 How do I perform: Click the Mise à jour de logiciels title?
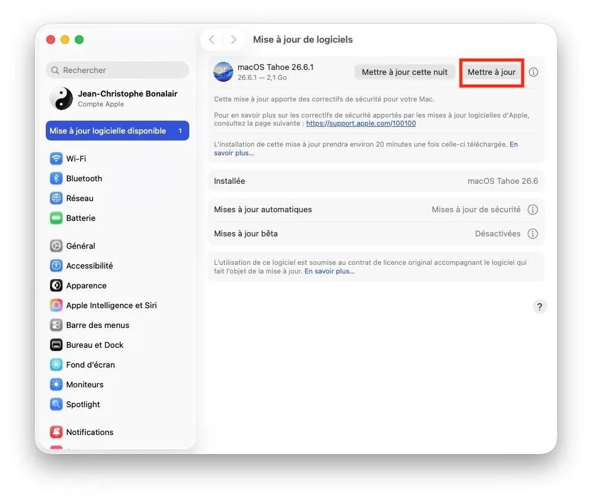(x=302, y=40)
